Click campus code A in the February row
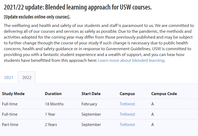The width and height of the screenshot is (198, 136). 152,104
